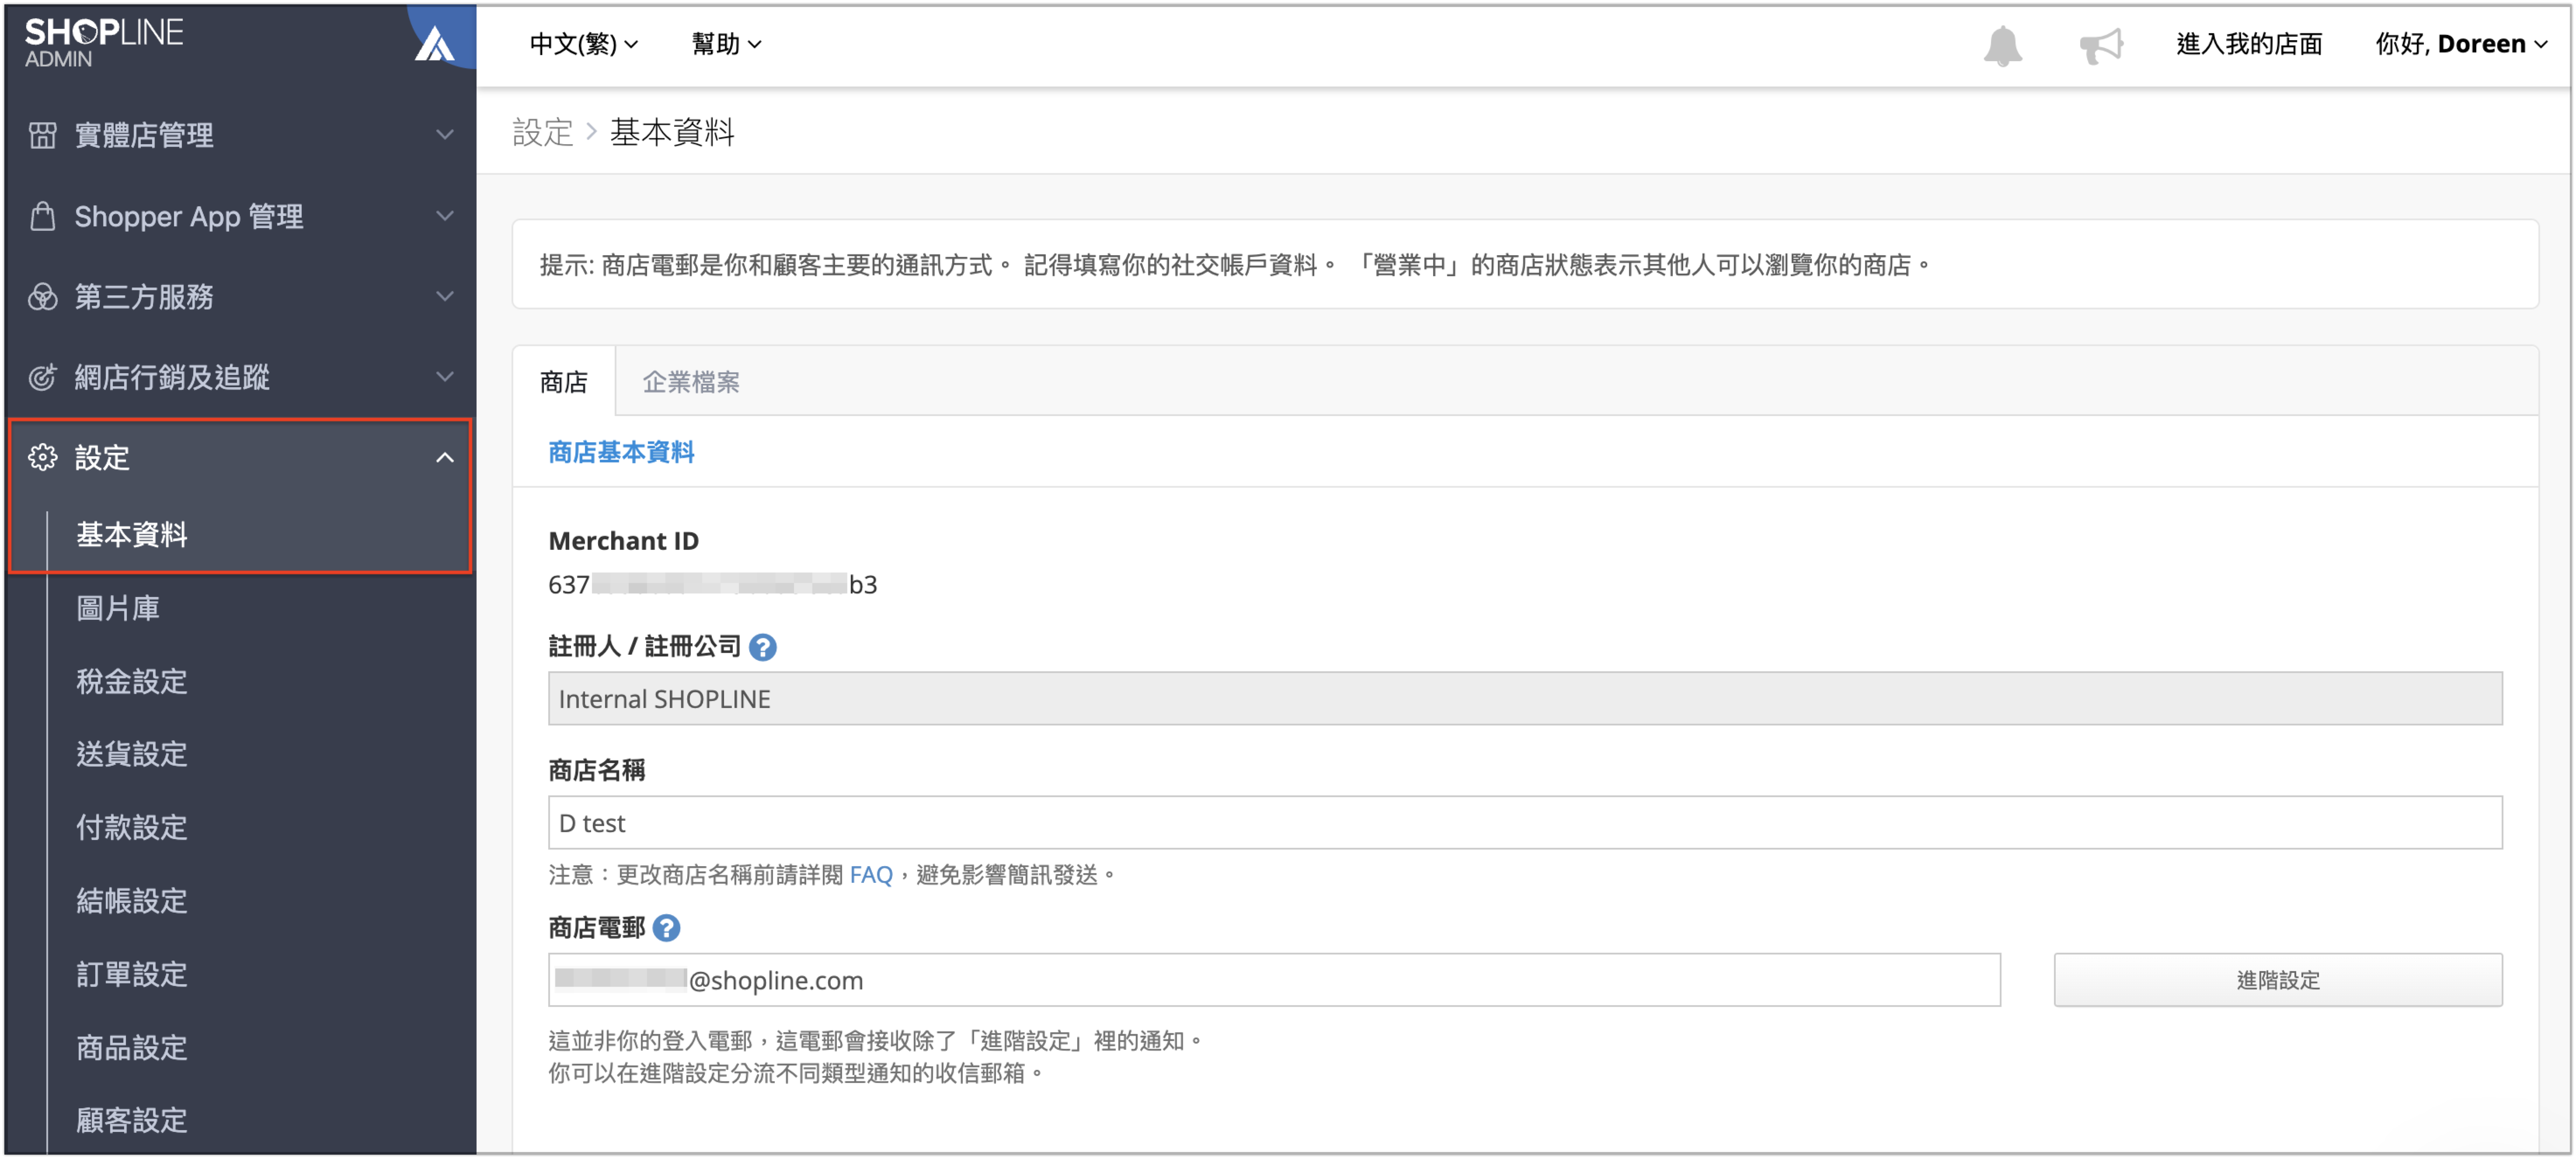Click the notification bell icon
This screenshot has width=2576, height=1159.
point(2002,46)
